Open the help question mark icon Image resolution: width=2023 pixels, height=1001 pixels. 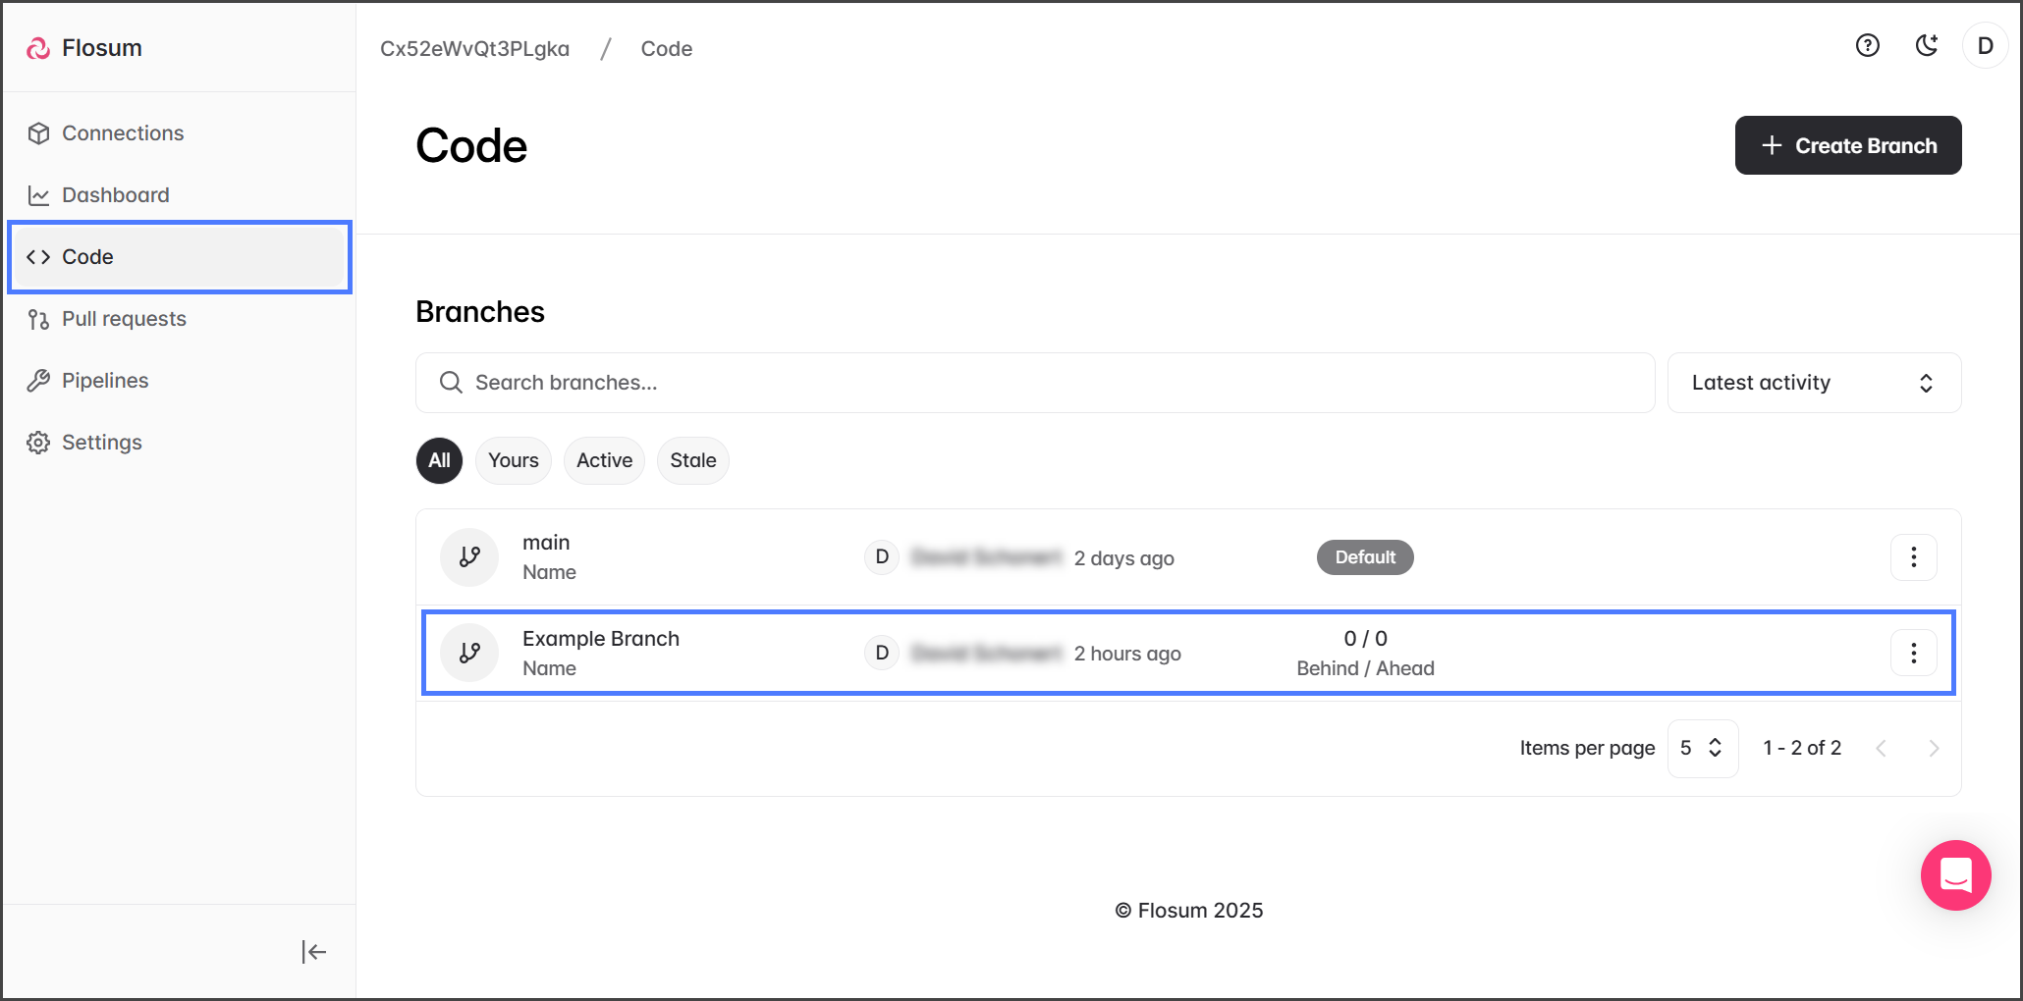click(1867, 46)
